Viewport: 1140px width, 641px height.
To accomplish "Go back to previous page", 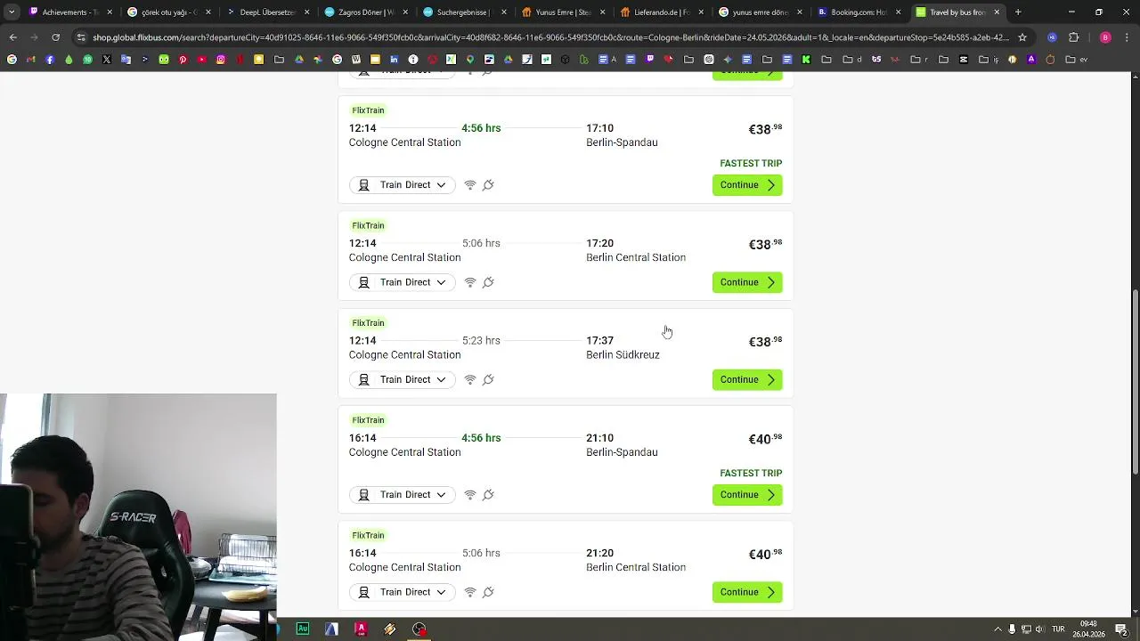I will (x=12, y=37).
